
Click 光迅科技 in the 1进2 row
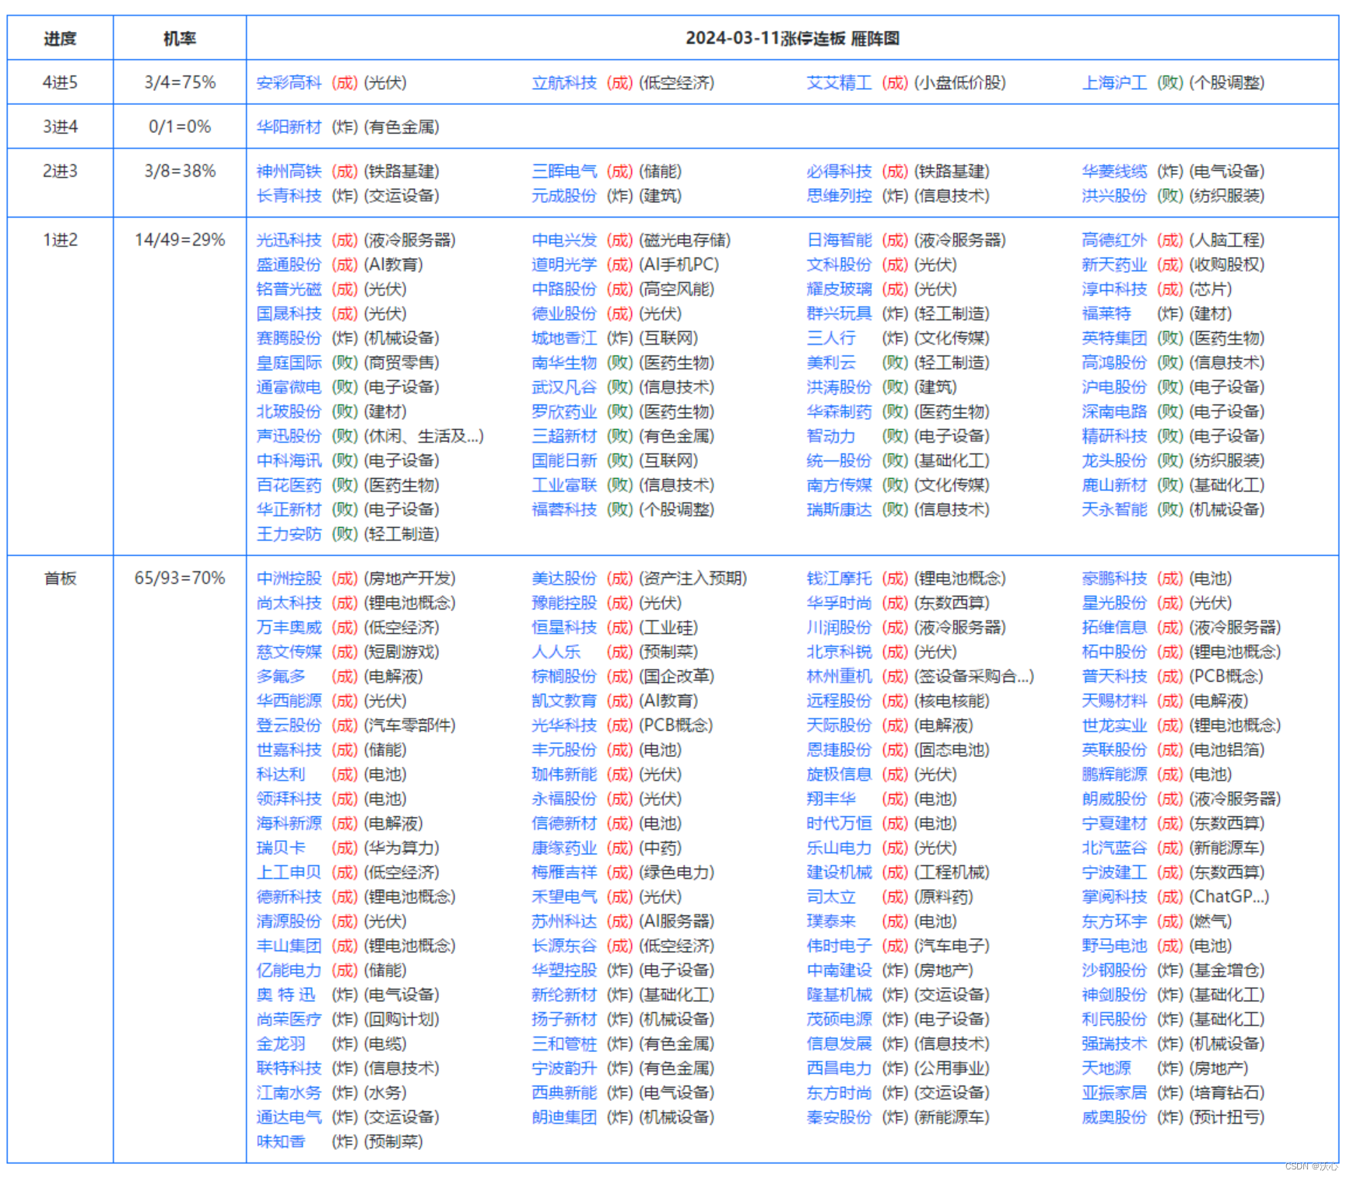click(289, 240)
